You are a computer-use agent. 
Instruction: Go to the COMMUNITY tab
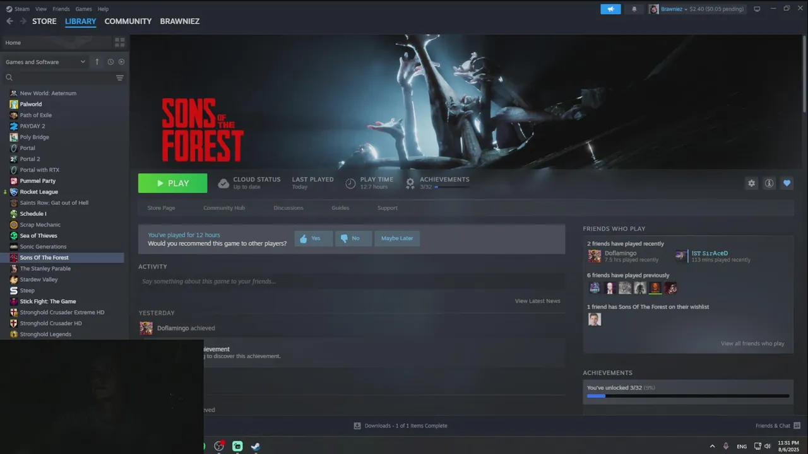pos(128,21)
